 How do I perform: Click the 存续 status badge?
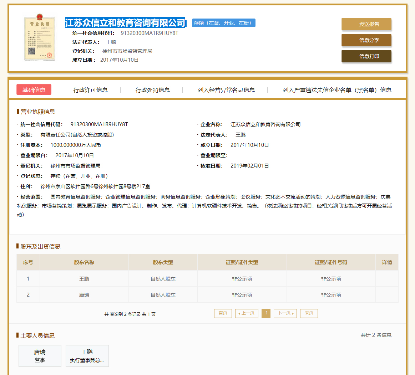[223, 22]
